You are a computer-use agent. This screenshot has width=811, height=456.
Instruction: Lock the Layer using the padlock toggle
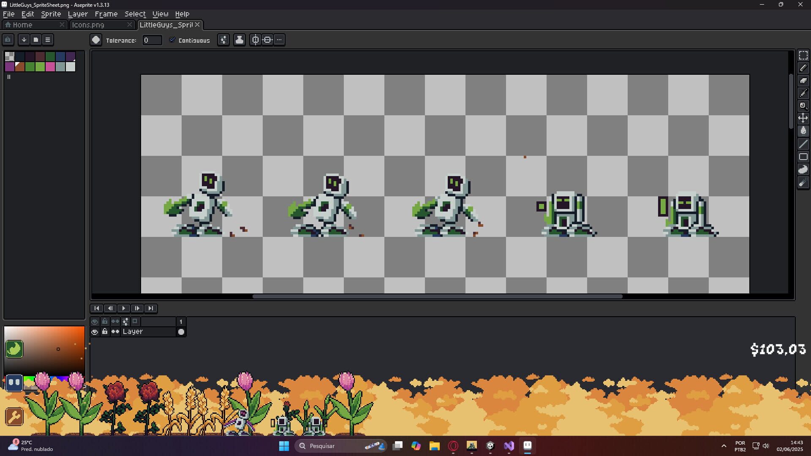pyautogui.click(x=105, y=332)
